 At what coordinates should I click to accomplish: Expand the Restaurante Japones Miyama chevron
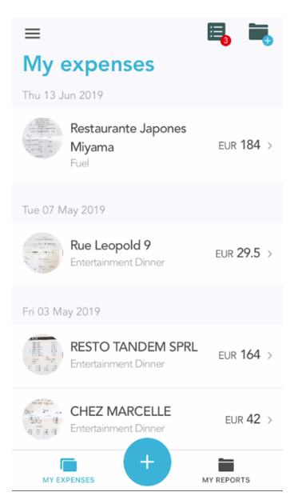coord(269,146)
